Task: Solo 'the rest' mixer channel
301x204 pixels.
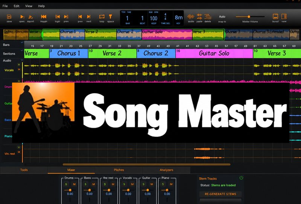Action: [x=105, y=184]
